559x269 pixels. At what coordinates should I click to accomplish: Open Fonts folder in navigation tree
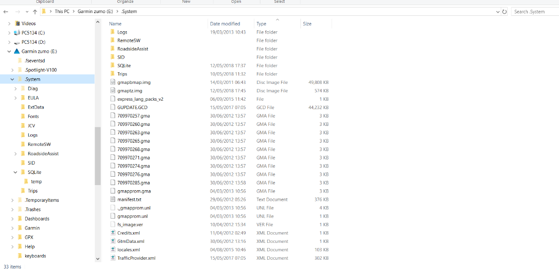pos(33,117)
